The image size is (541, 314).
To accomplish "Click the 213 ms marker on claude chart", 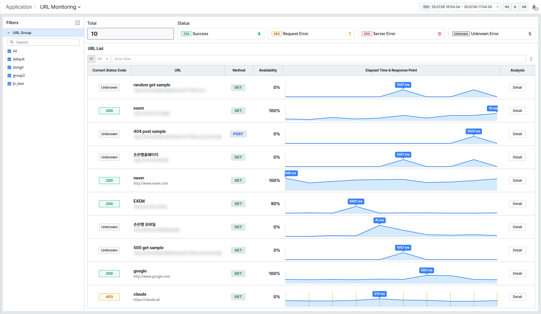I will point(380,294).
